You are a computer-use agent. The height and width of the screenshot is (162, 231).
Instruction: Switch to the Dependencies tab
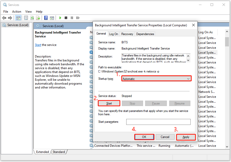145,34
